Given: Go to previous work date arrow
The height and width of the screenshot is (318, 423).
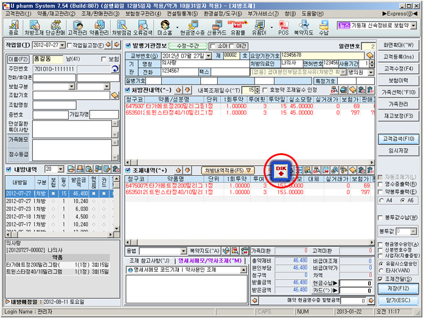Looking at the screenshot, I should pyautogui.click(x=108, y=45).
